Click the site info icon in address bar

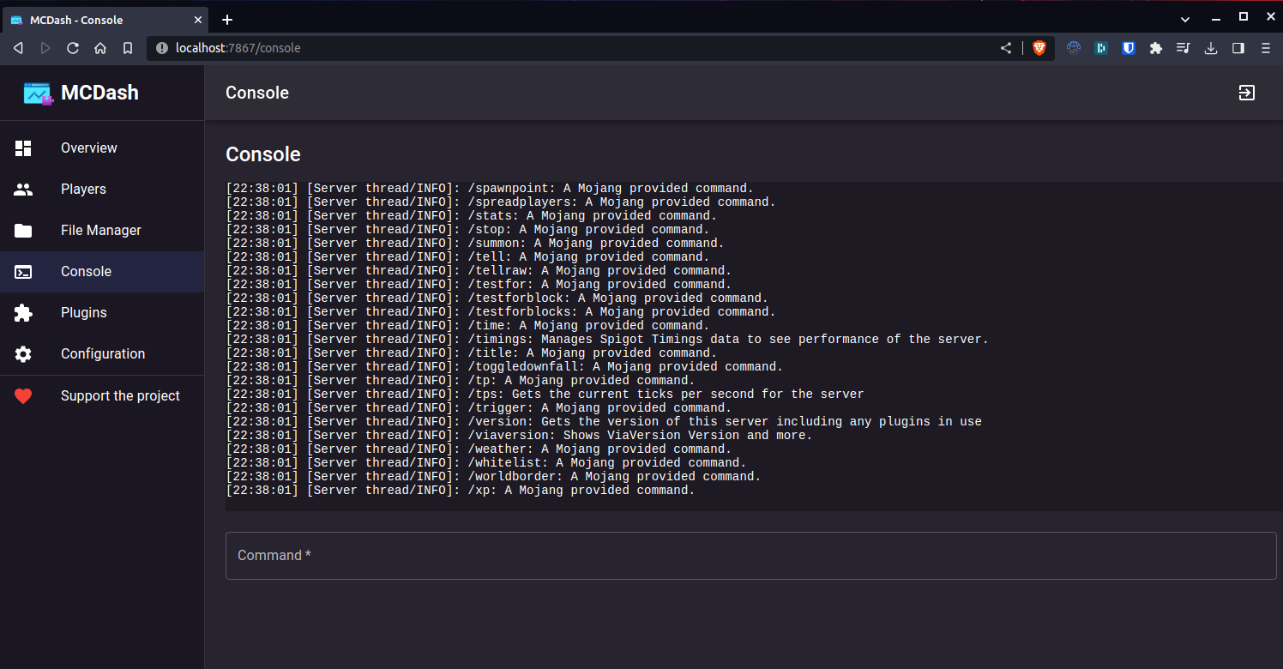tap(162, 49)
